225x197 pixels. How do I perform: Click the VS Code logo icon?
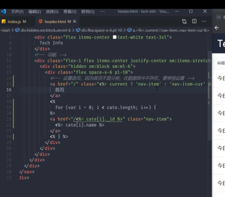pos(3,11)
